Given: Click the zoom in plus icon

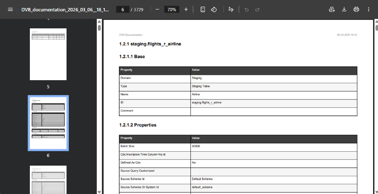Looking at the screenshot, I should pos(186,9).
